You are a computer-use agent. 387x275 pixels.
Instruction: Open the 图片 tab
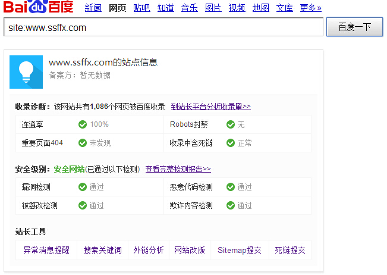point(213,8)
